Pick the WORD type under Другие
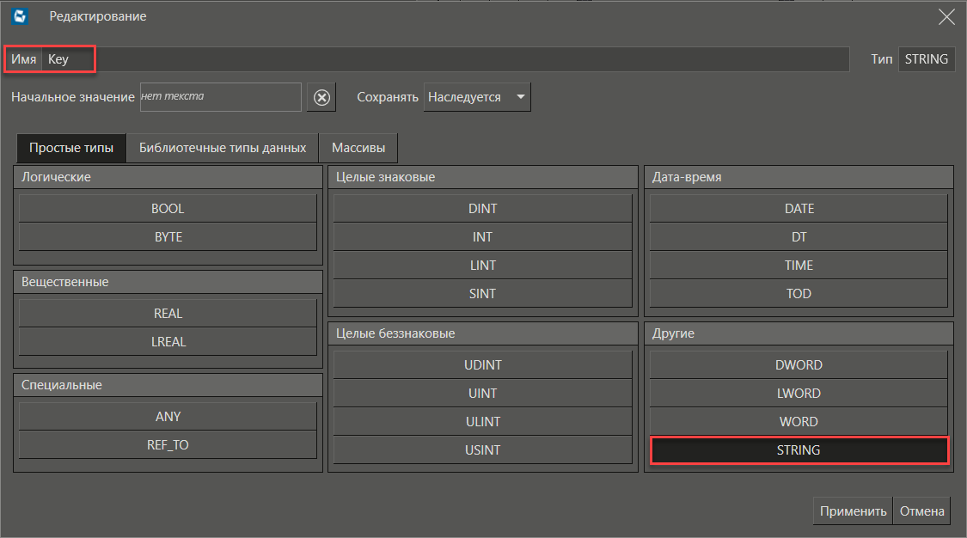The image size is (967, 538). point(799,421)
